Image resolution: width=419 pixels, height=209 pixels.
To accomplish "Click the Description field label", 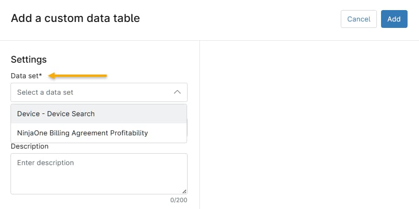I will (30, 146).
